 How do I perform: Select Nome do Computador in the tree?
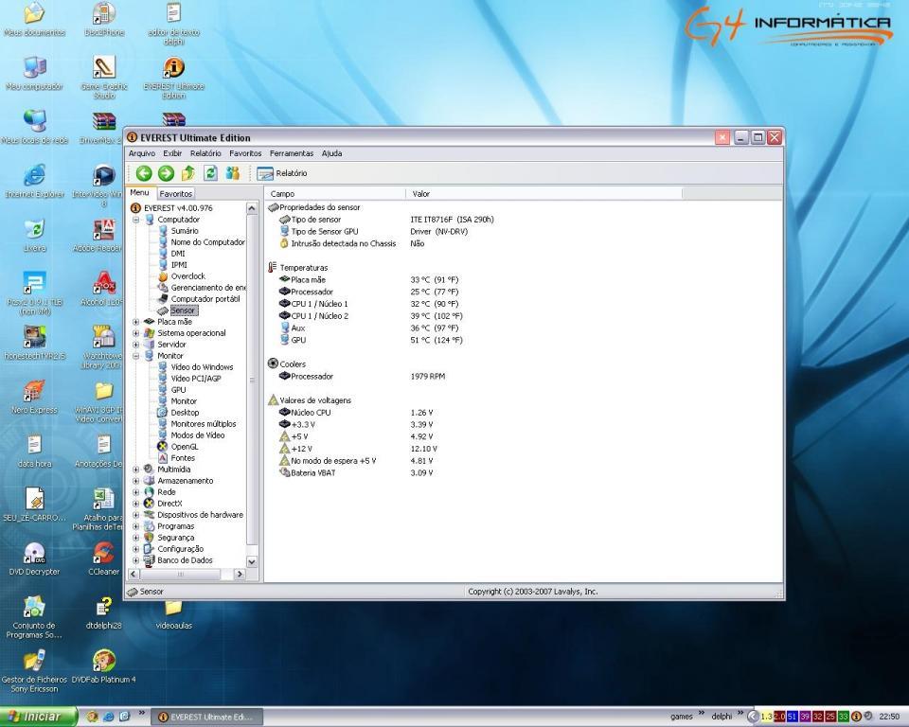[x=207, y=242]
